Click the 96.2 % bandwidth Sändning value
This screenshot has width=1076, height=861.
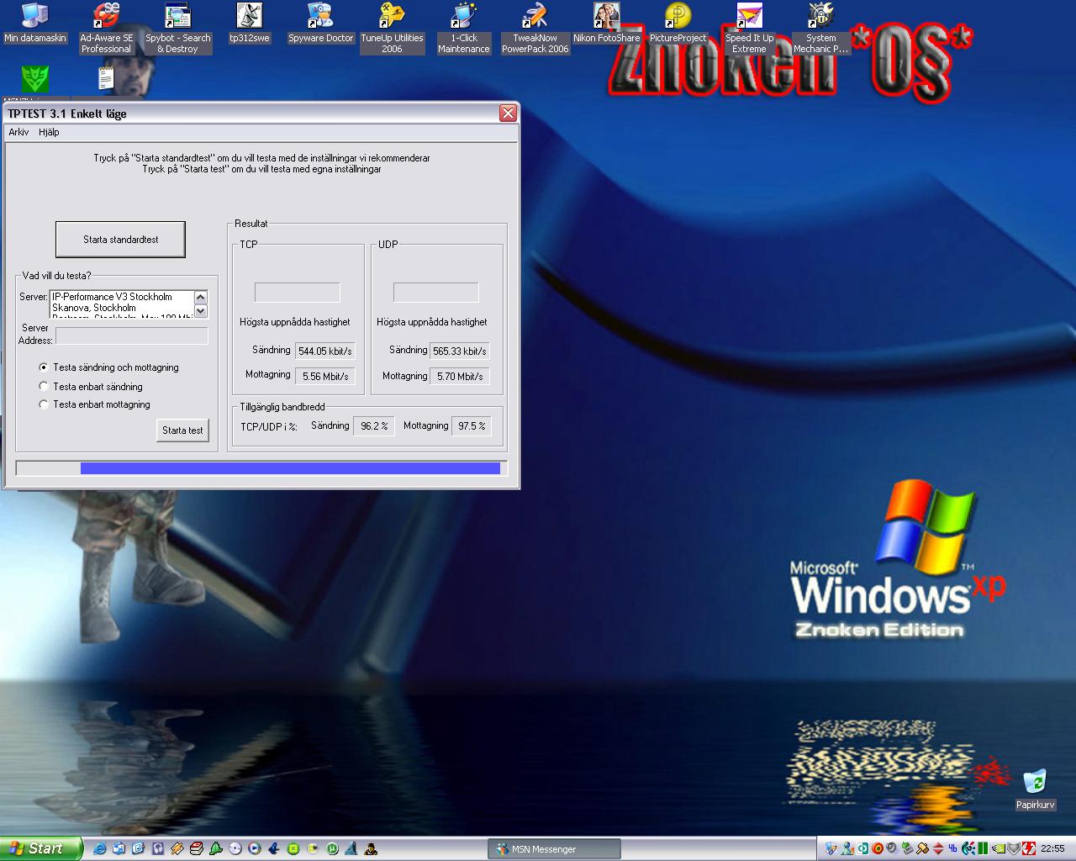pyautogui.click(x=374, y=426)
